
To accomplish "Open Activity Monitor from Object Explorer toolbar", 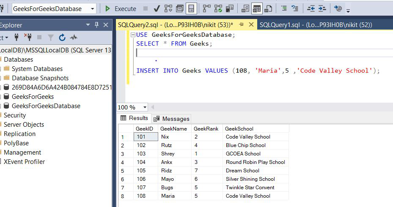I will point(74,38).
